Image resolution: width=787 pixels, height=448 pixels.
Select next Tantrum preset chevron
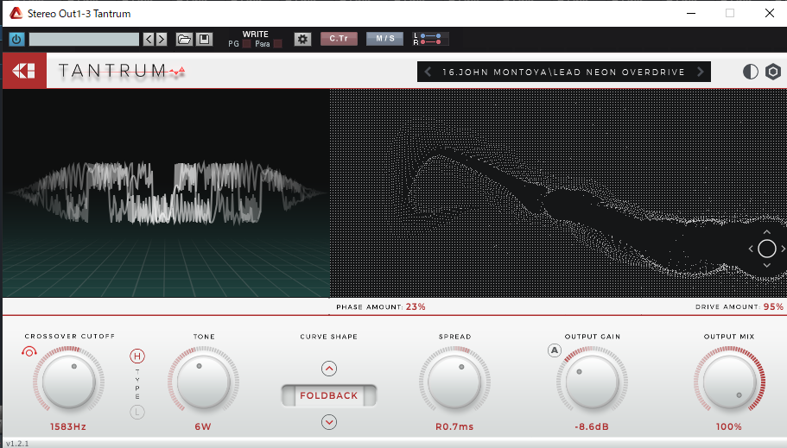(700, 72)
